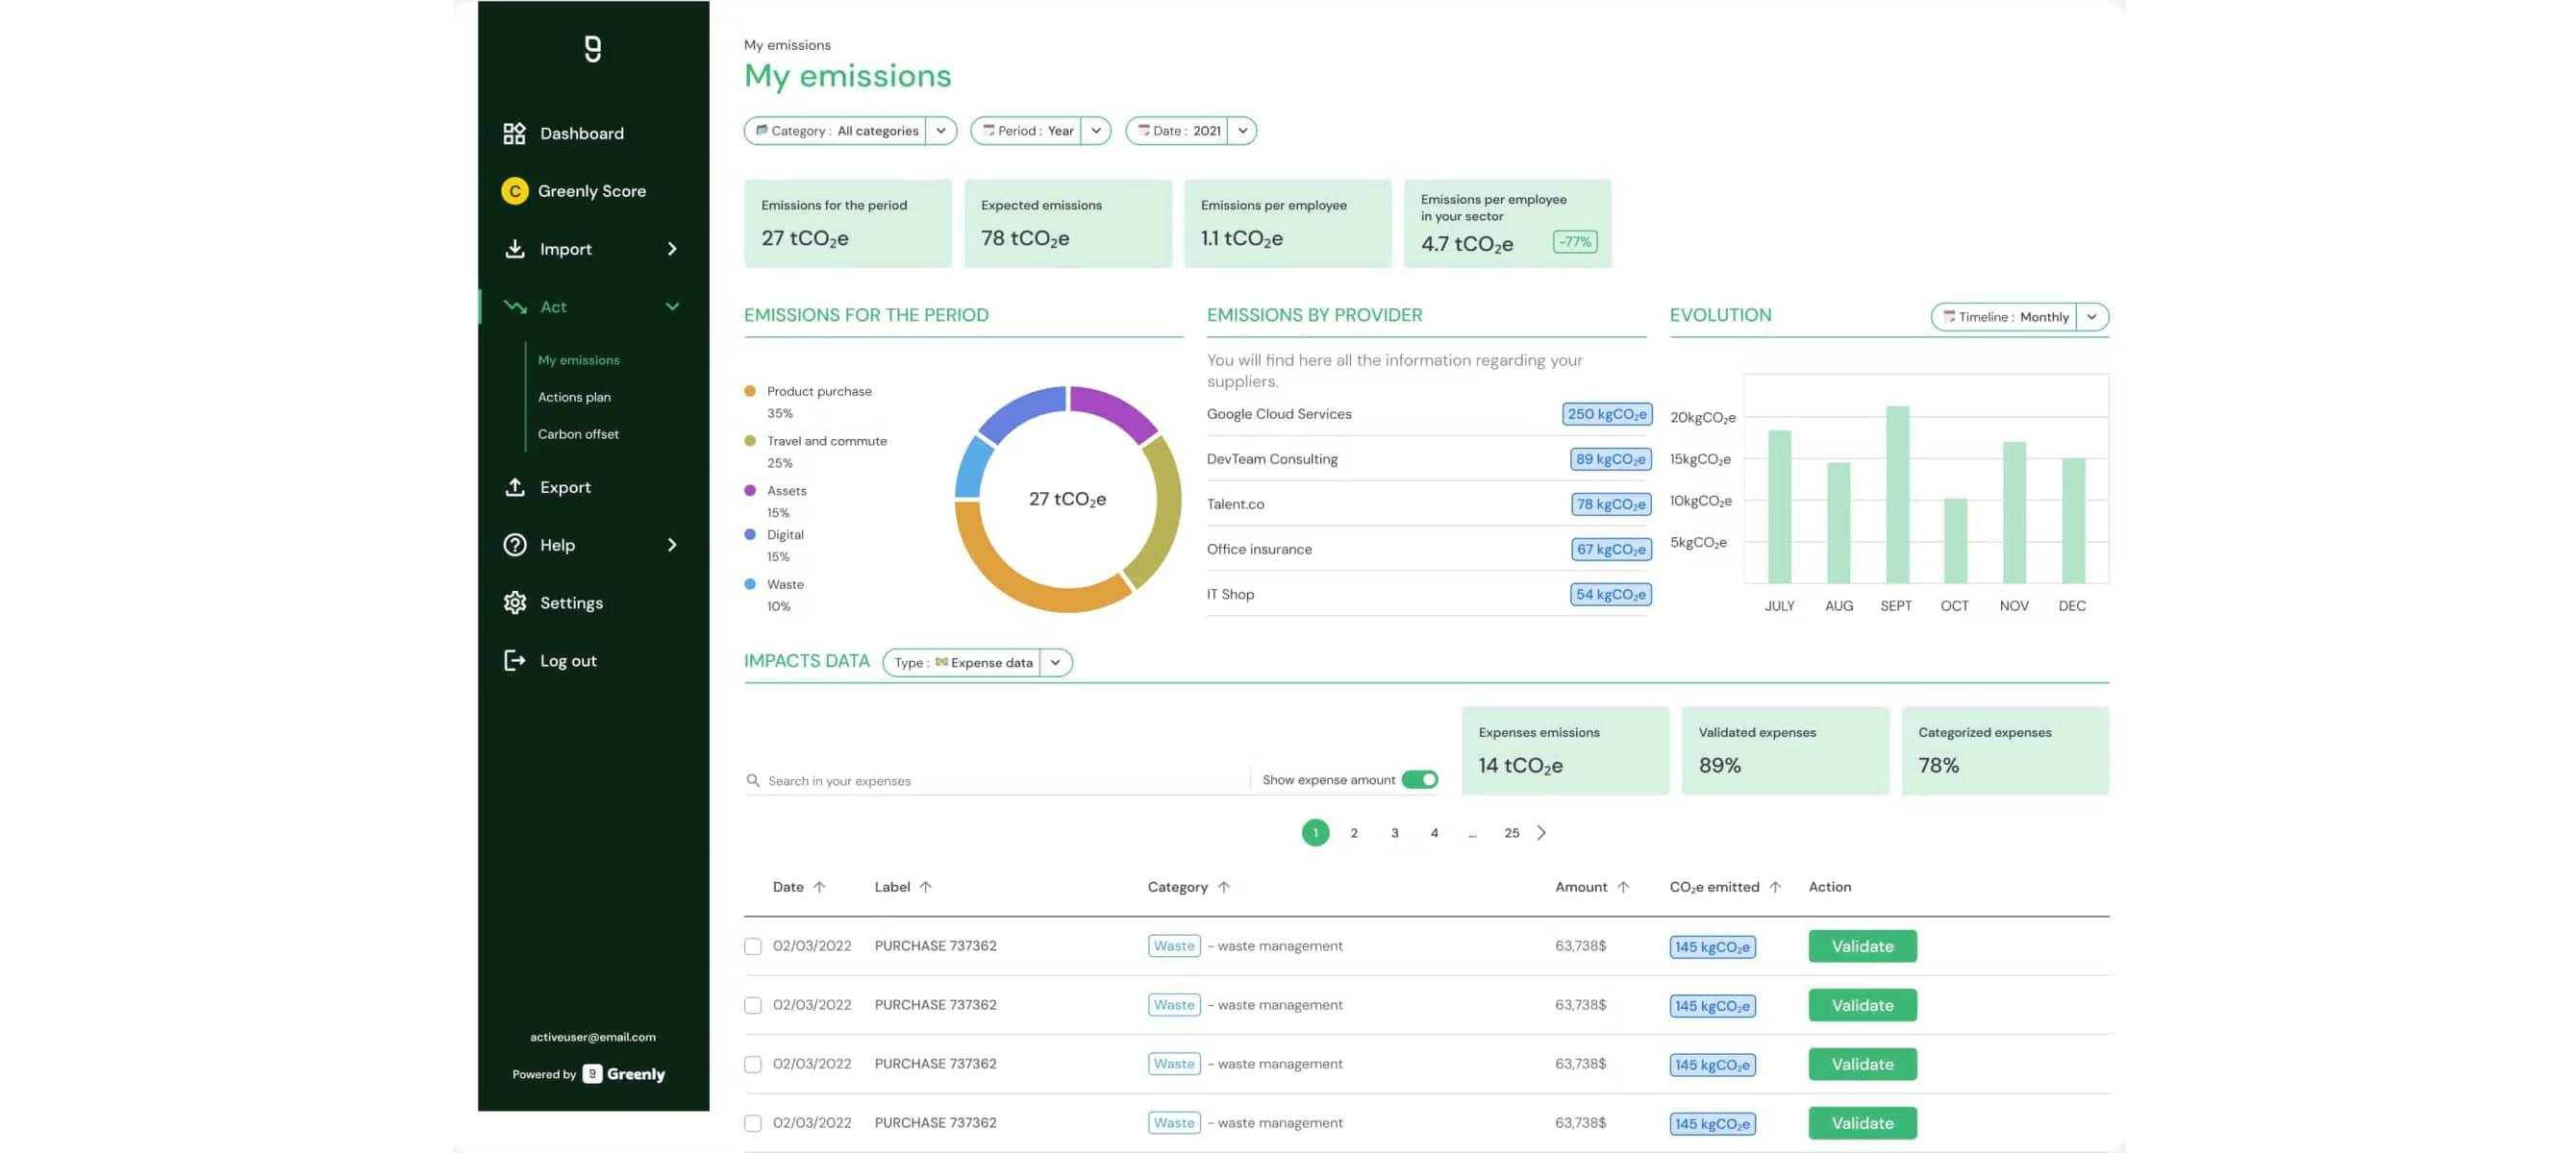
Task: Click the Export upload icon
Action: pos(514,486)
